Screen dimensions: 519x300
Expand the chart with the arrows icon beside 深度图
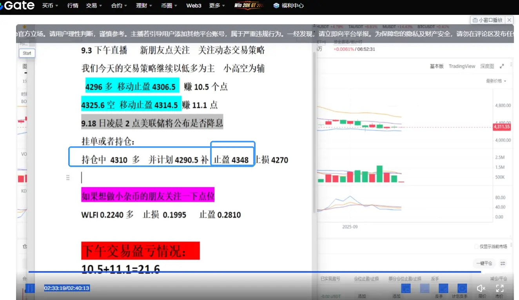tap(502, 66)
